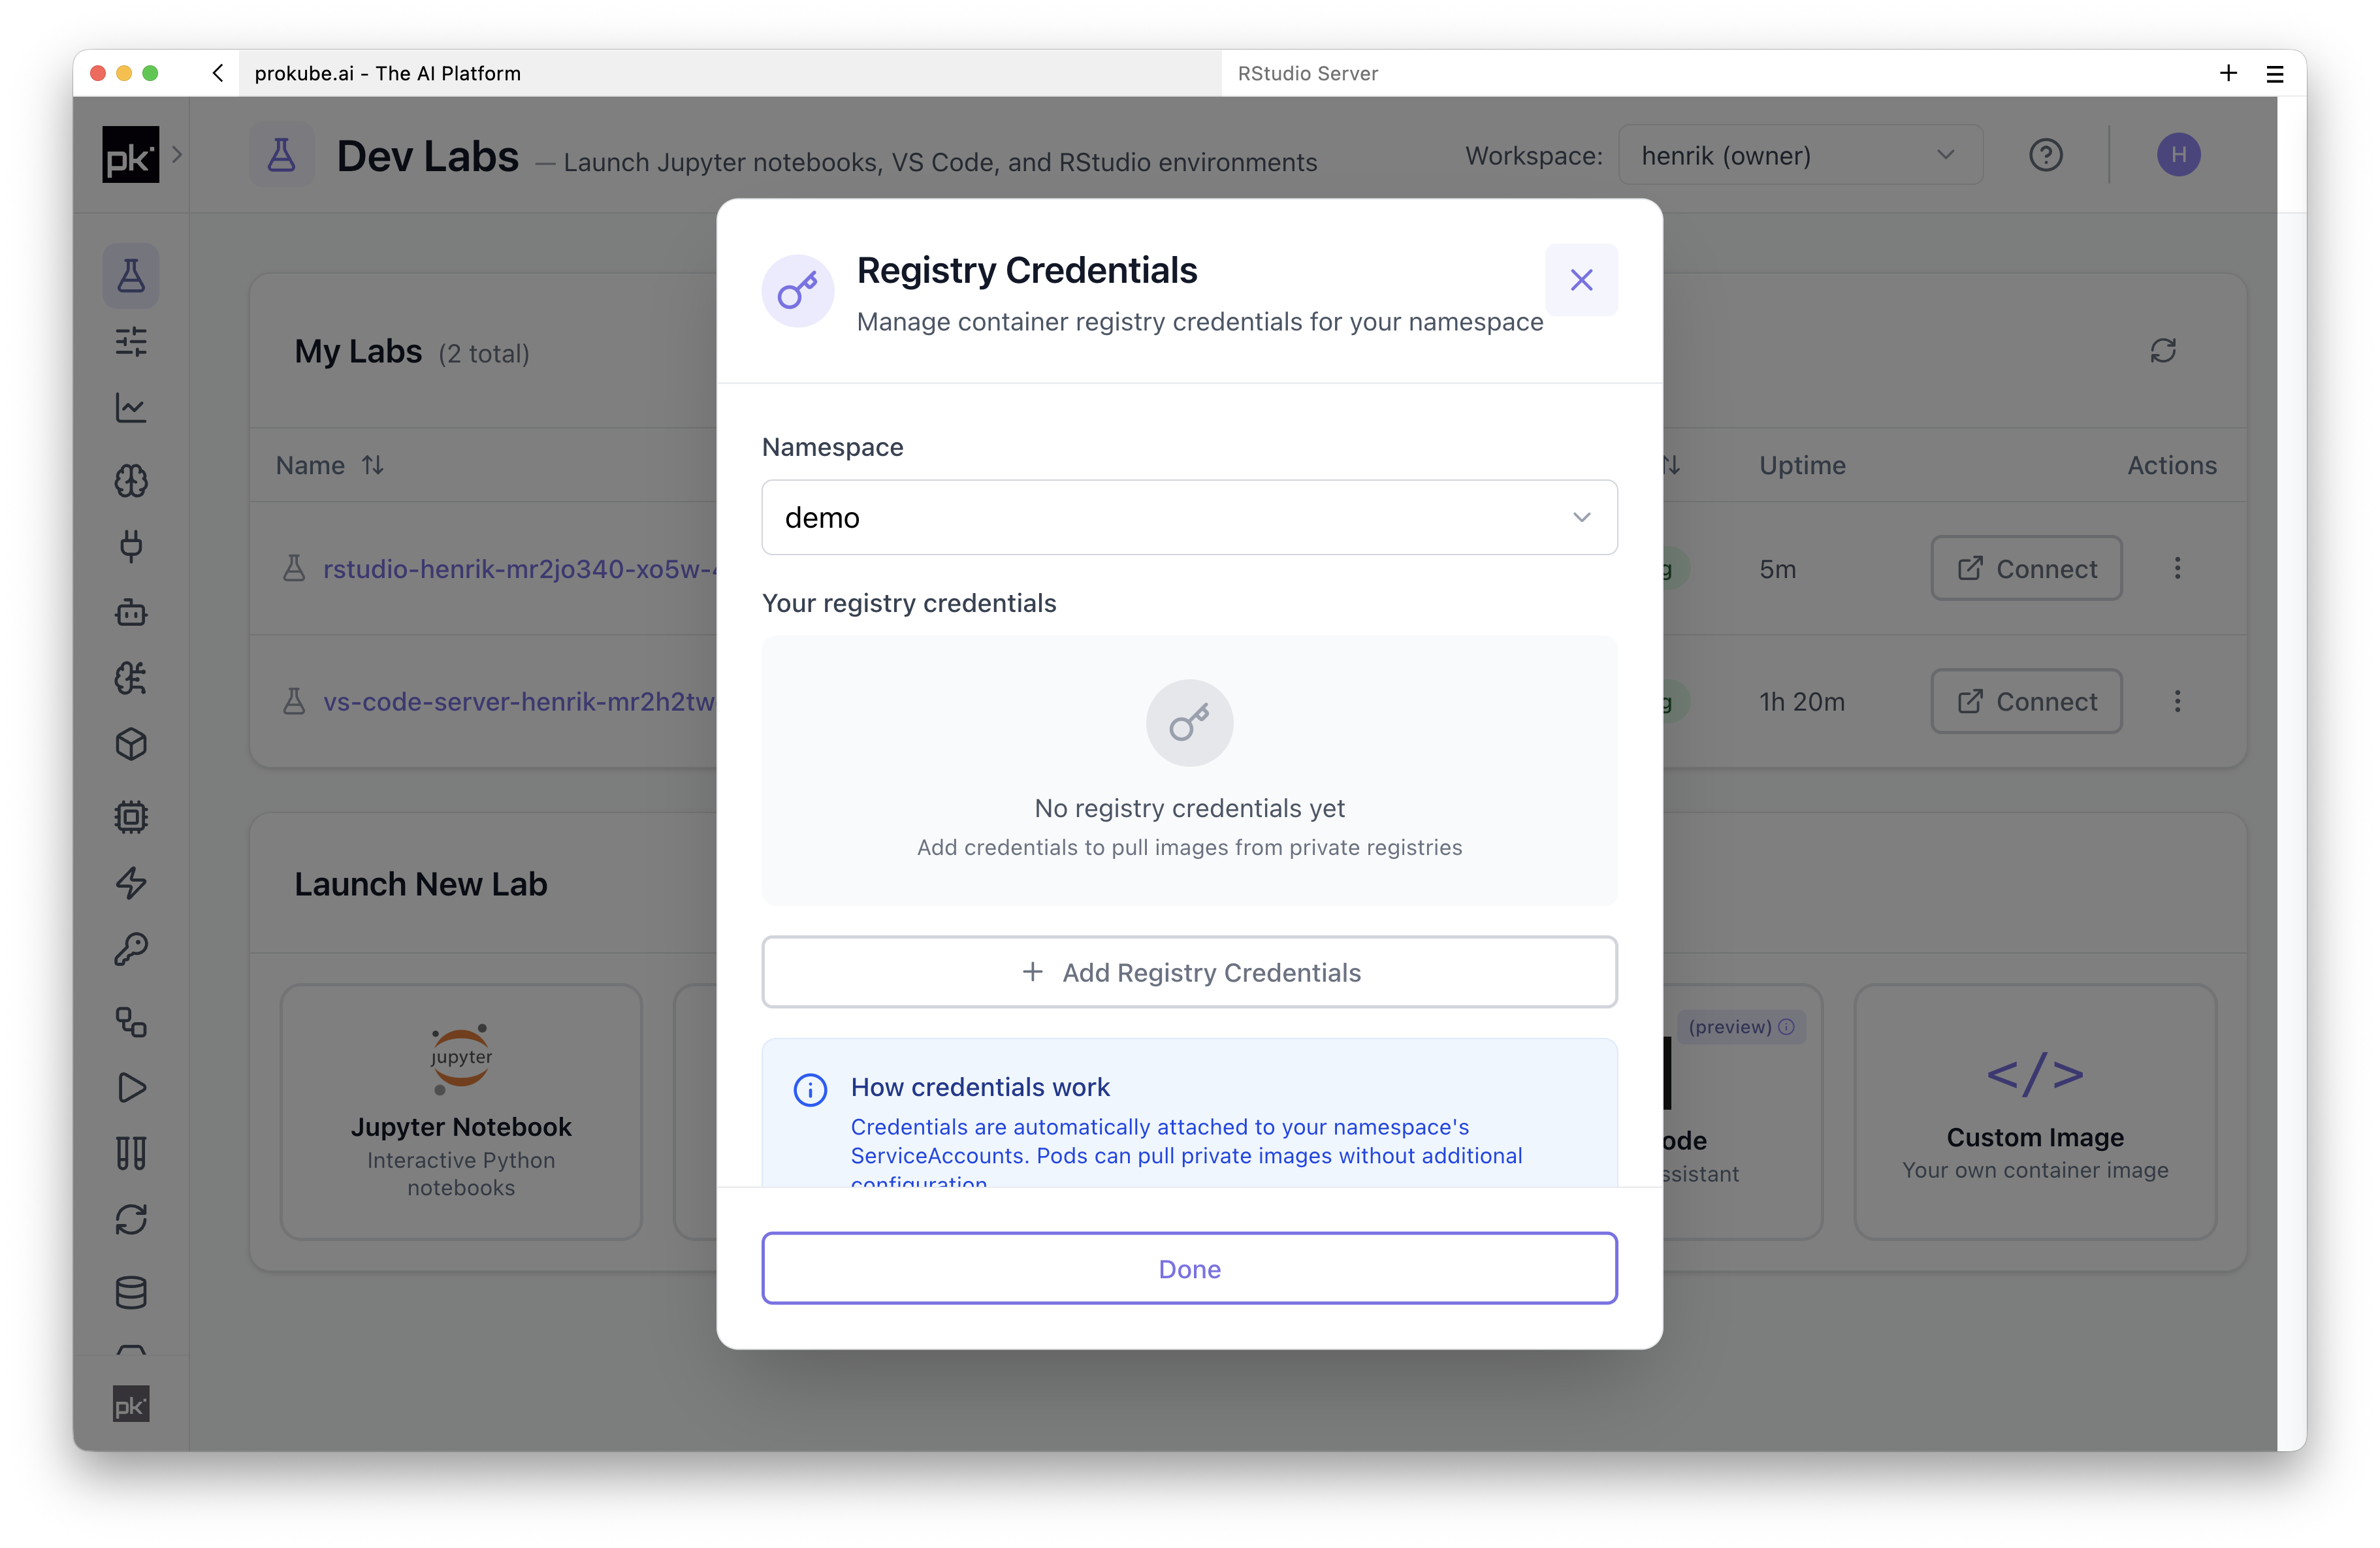Open the line chart sidebar icon
The height and width of the screenshot is (1548, 2380).
pyautogui.click(x=131, y=408)
